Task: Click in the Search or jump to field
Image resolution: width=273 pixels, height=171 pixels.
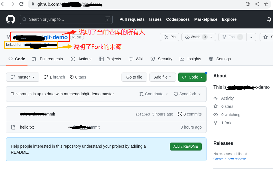Action: pos(66,19)
